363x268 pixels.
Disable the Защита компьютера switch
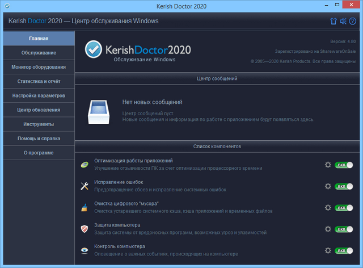344,229
